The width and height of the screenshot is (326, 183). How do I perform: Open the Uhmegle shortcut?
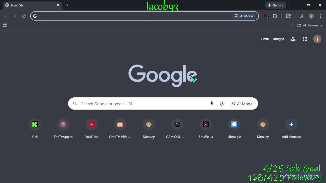point(234,124)
